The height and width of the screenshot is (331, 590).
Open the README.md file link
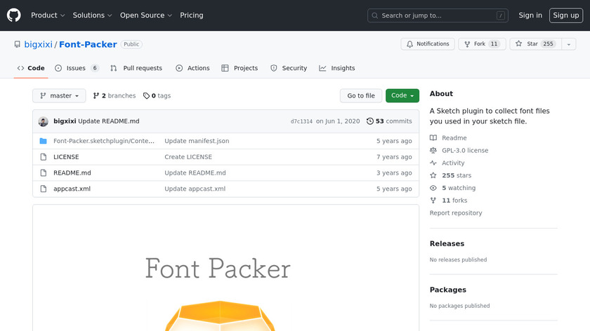pyautogui.click(x=72, y=173)
